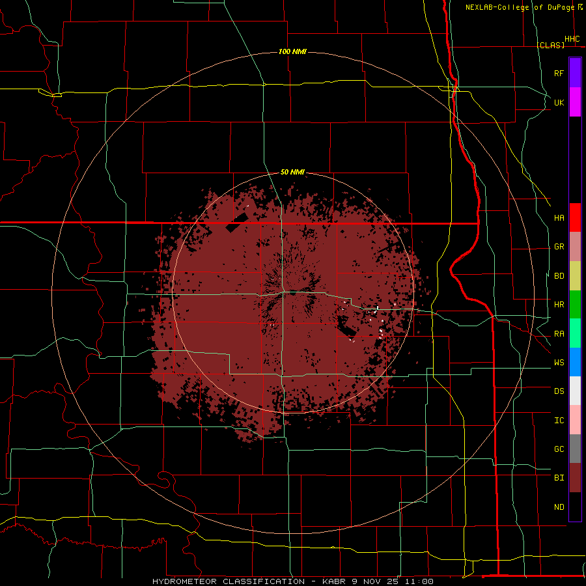The image size is (586, 586).
Task: Click the UK legend label
Action: coord(559,102)
